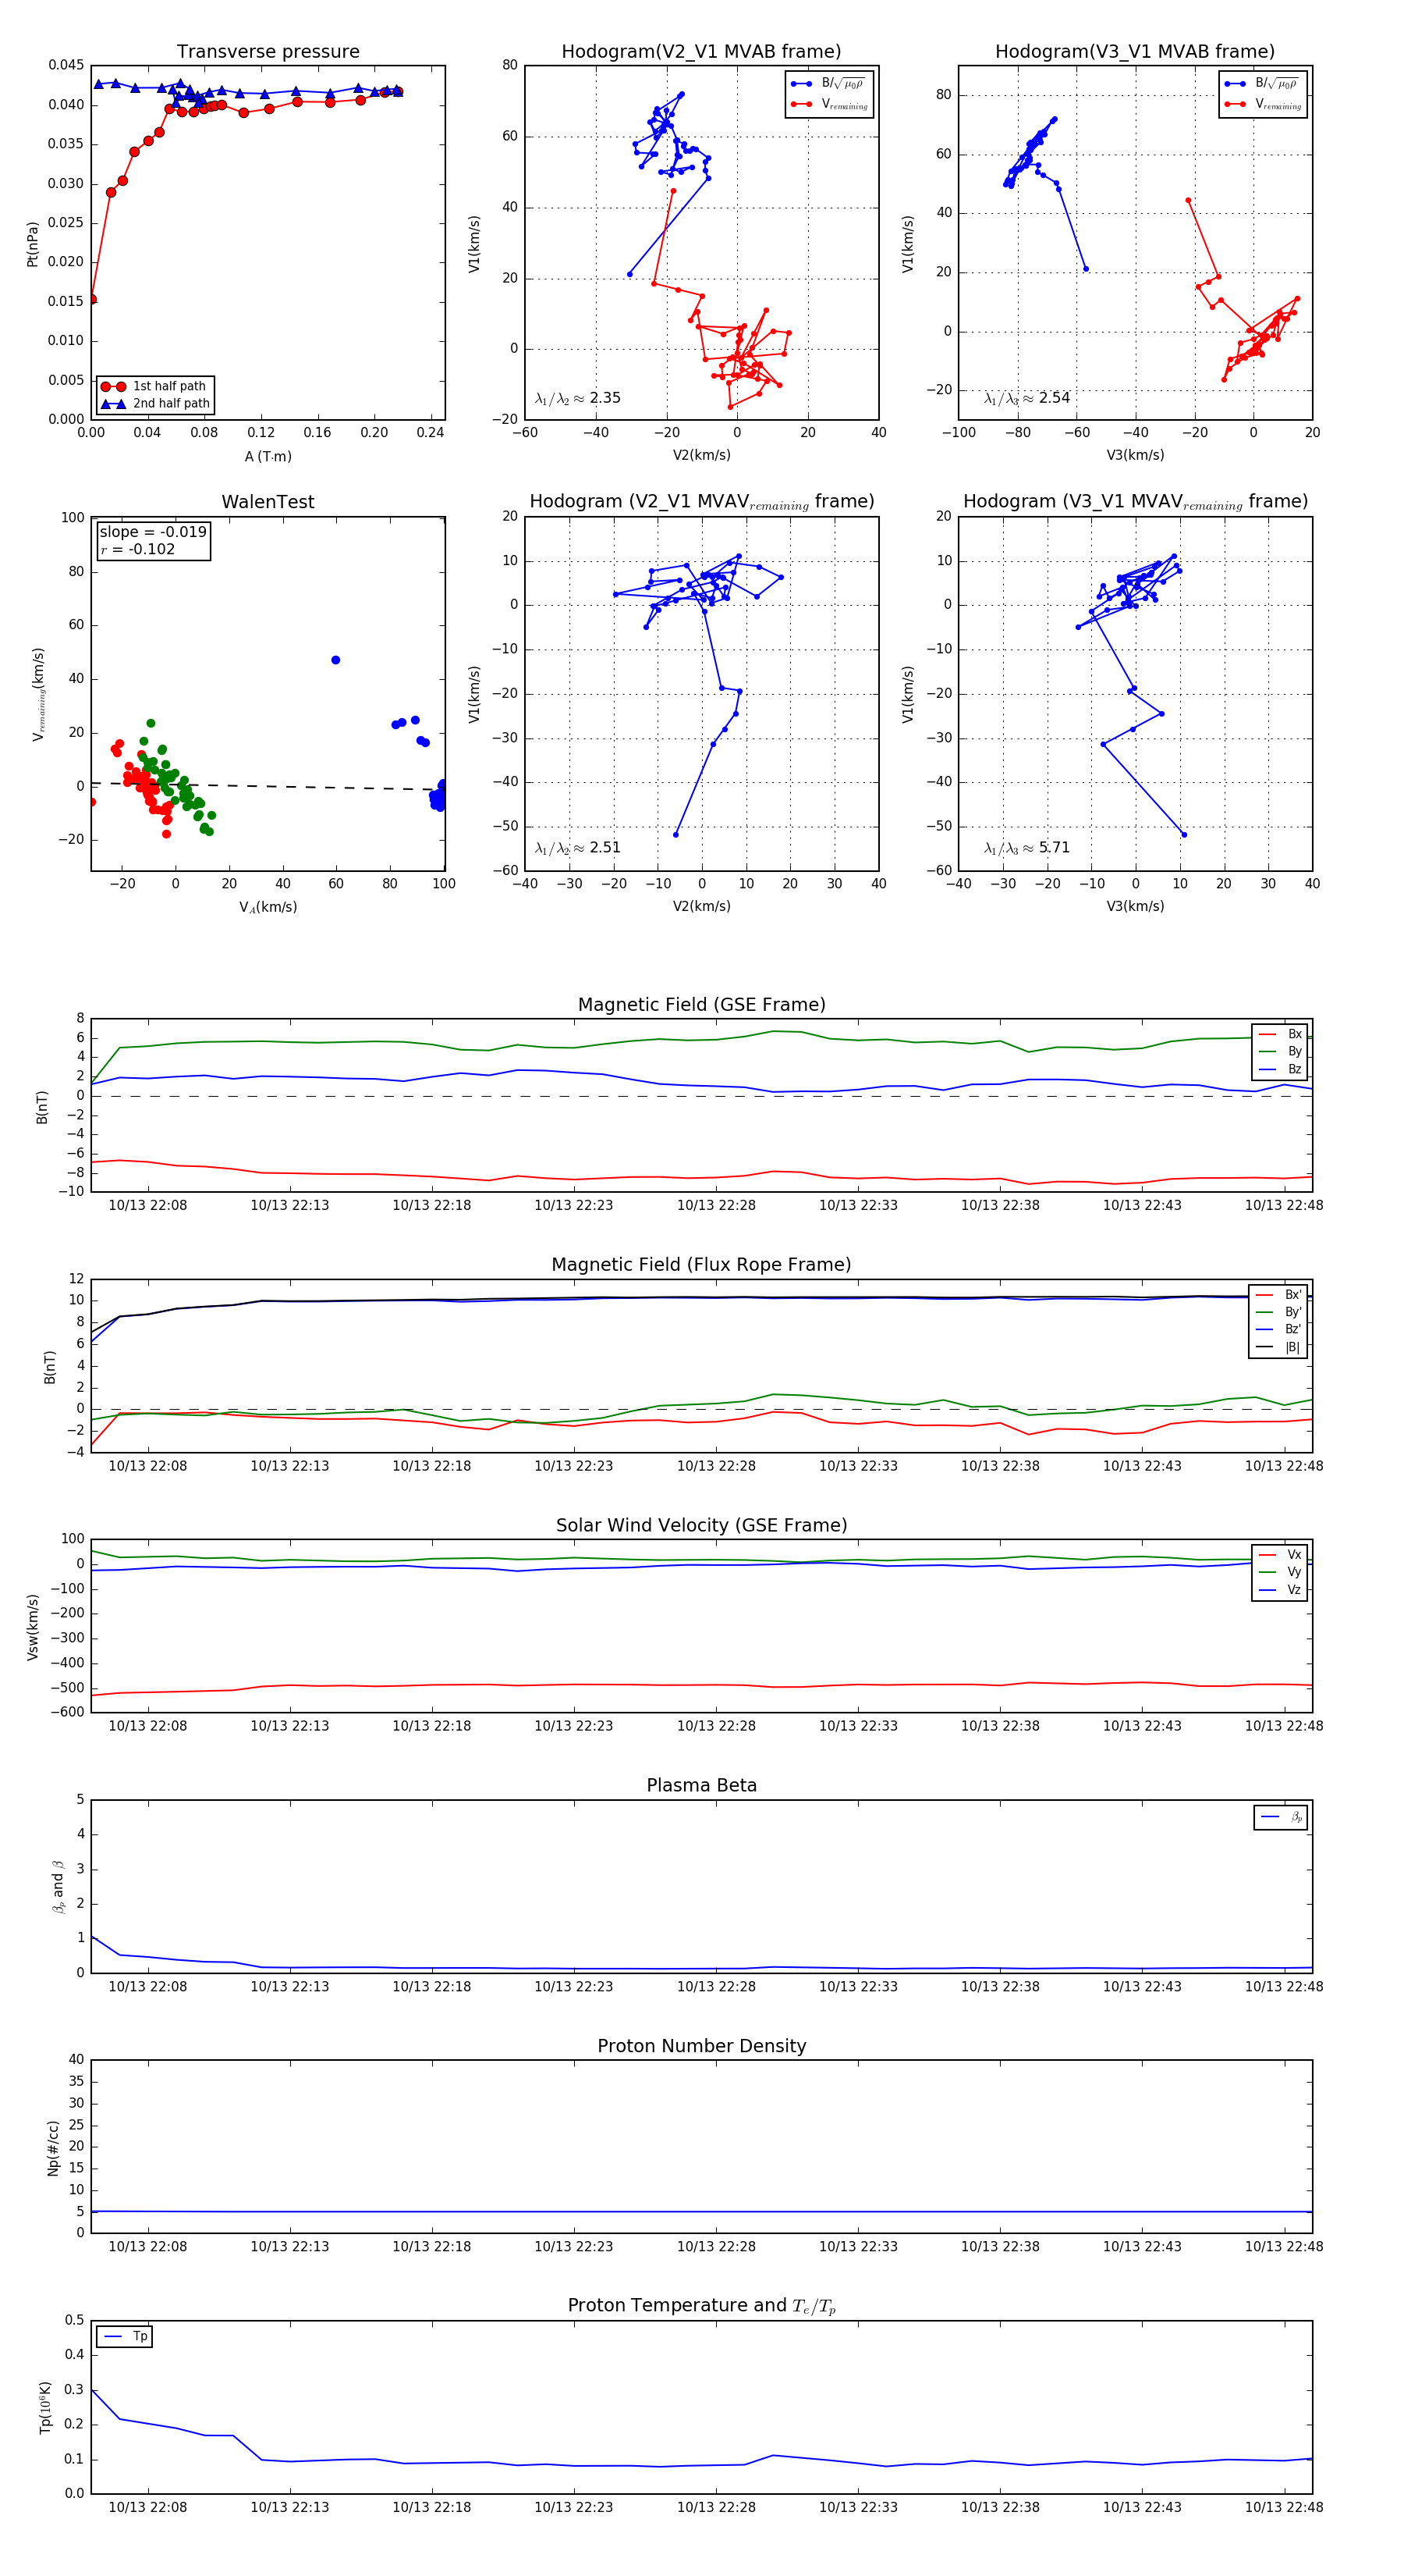Click the 'Hodogram(V3_V1 MVAB frame)' title

pyautogui.click(x=1134, y=52)
